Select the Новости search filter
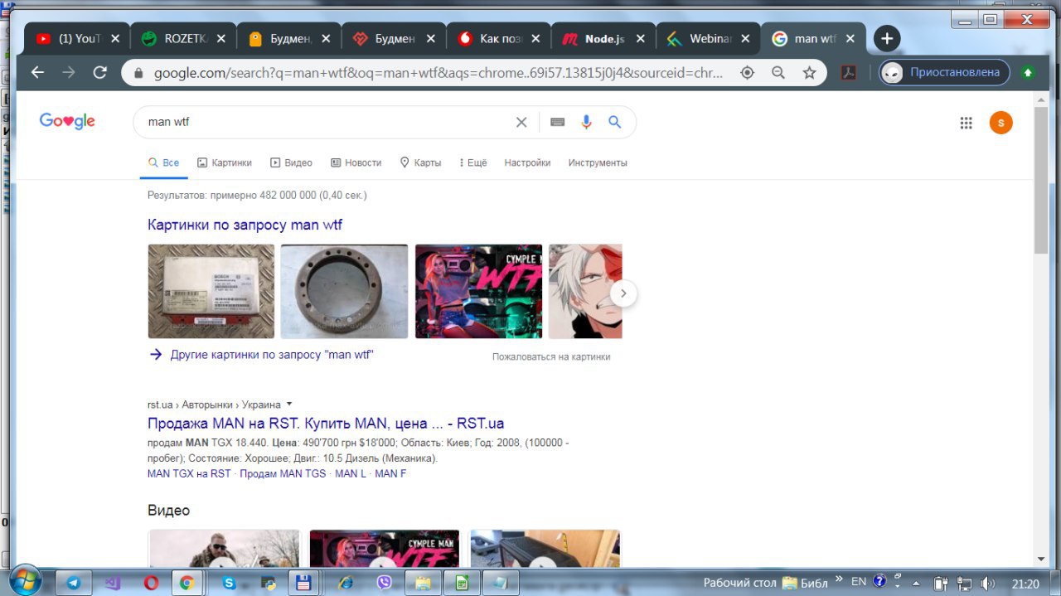Screen dimensions: 1061x596 click(x=356, y=162)
